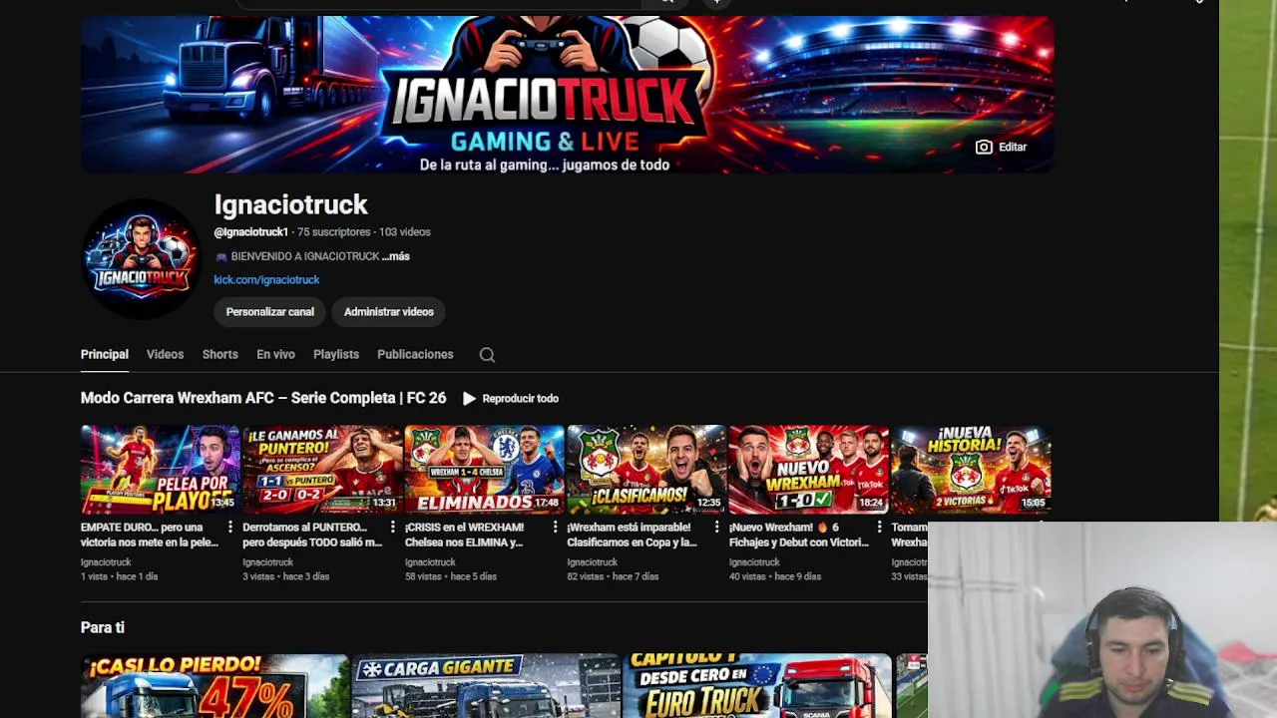
Task: Open the ¡CLASIFICAMOS! video thumbnail
Action: click(x=645, y=470)
